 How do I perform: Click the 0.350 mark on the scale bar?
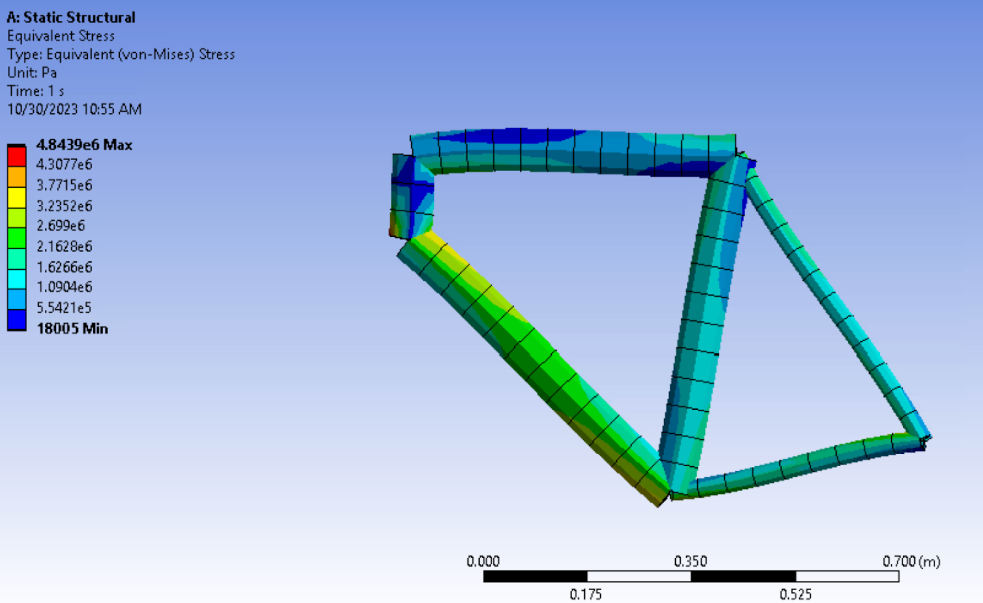tap(691, 561)
